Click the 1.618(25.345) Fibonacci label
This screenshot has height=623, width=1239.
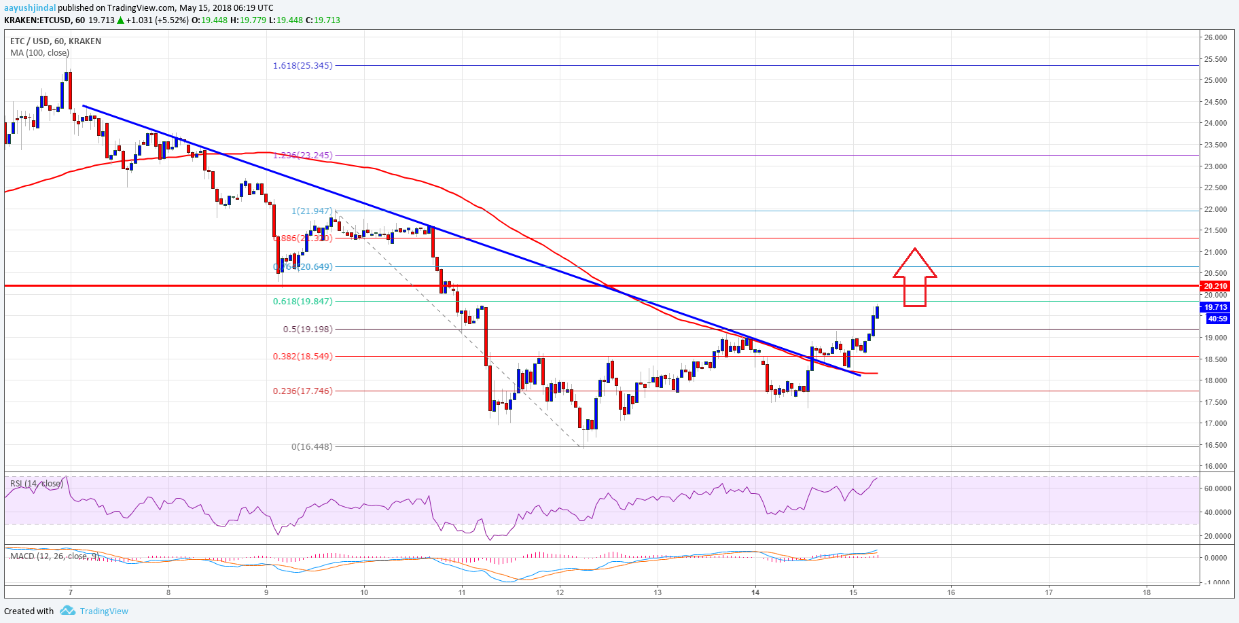click(303, 66)
